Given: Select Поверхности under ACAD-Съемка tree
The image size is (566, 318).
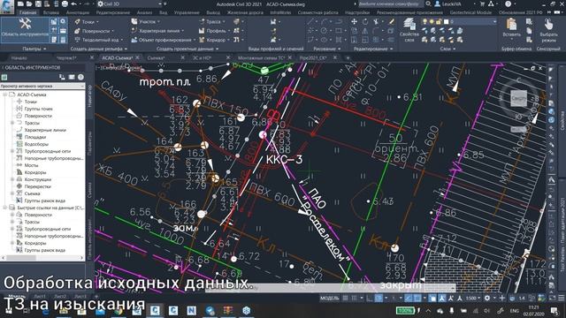Looking at the screenshot, I should (x=38, y=116).
